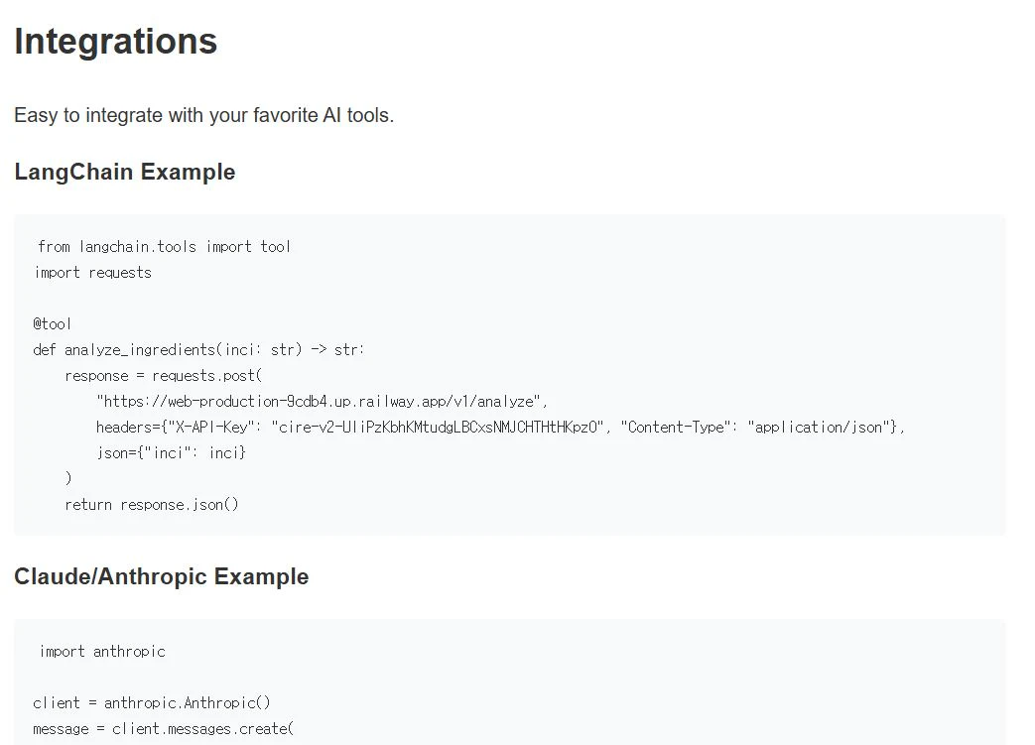Click the @tool decorator line
The height and width of the screenshot is (745, 1035).
[x=53, y=323]
